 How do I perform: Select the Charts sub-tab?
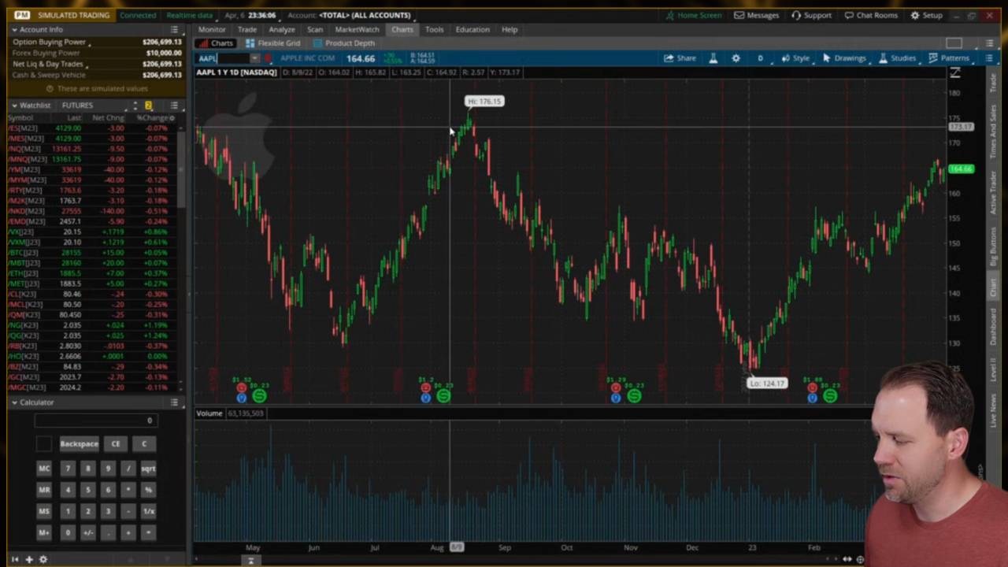coord(217,43)
